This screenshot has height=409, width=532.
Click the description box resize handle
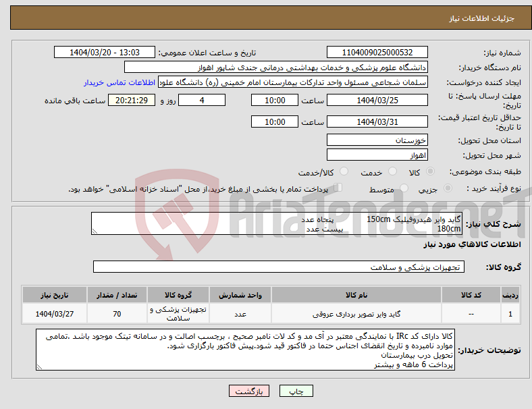[95, 231]
